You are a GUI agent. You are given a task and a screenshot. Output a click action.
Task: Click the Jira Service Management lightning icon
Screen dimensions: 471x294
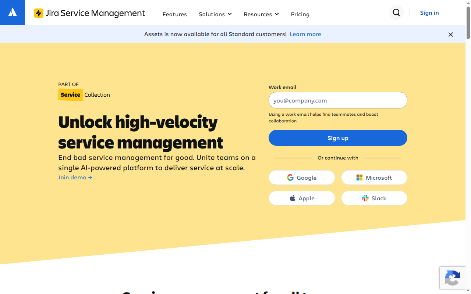(x=39, y=13)
